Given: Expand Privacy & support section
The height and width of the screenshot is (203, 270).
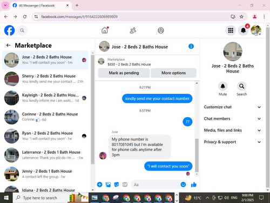Looking at the screenshot, I should pyautogui.click(x=232, y=142).
